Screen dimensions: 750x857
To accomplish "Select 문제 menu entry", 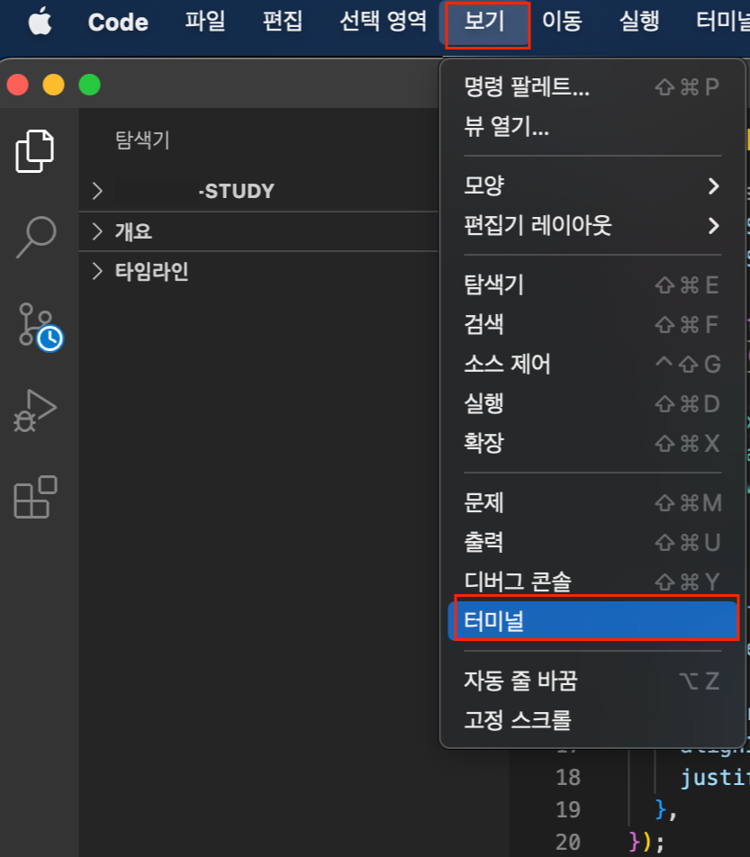I will [592, 502].
